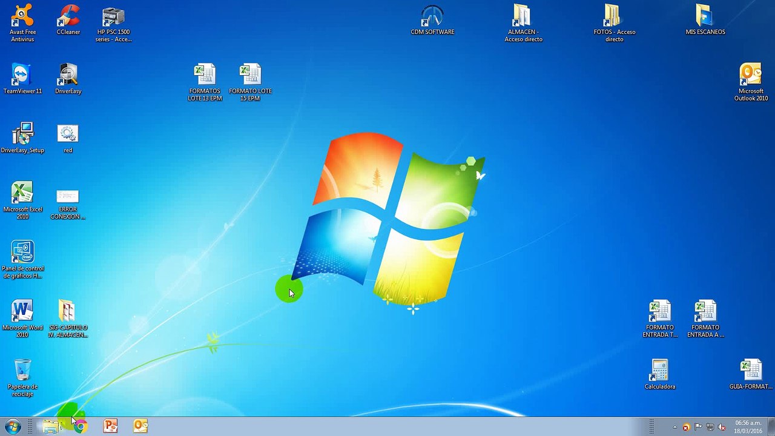The width and height of the screenshot is (775, 436).
Task: Launch Google Chrome from the taskbar
Action: tap(80, 426)
